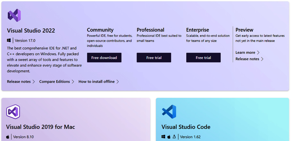Click the chevron after the bottom-left Release notes
Image resolution: width=291 pixels, height=141 pixels.
coord(34,82)
